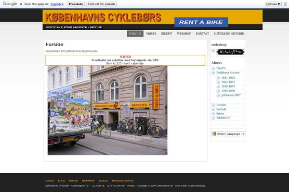Open the Jubilæum 2007 page
The height and width of the screenshot is (192, 289).
231,95
